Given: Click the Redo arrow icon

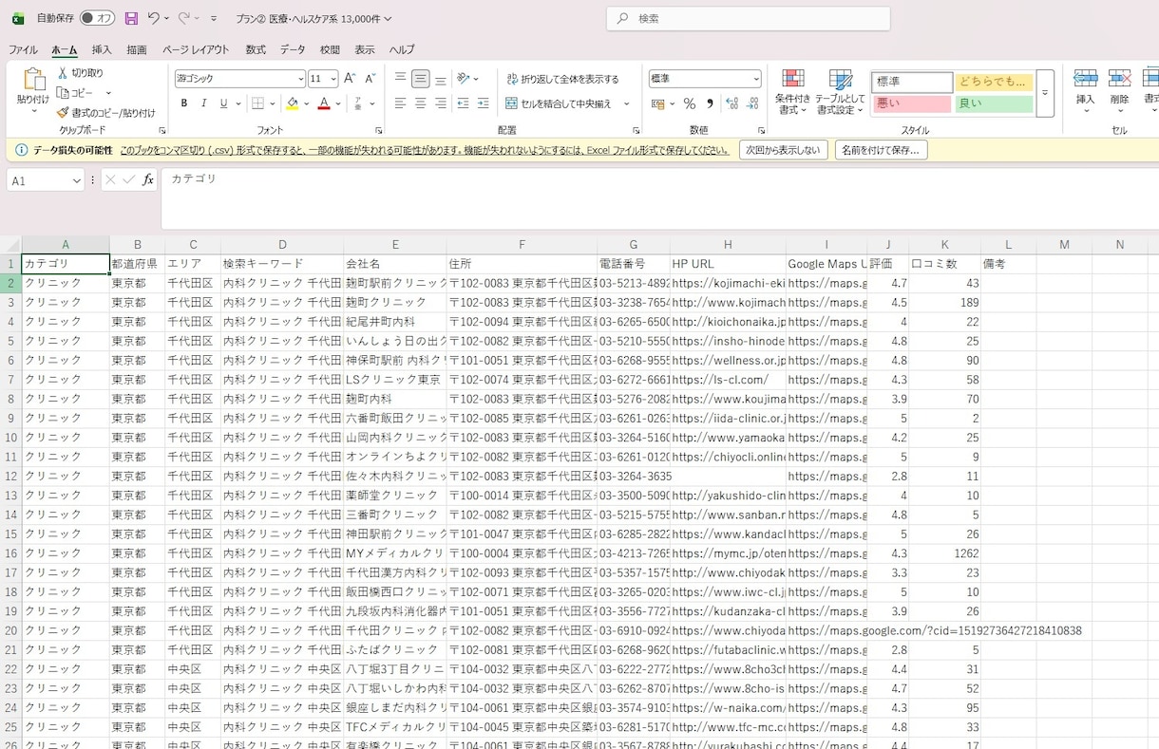Looking at the screenshot, I should pyautogui.click(x=183, y=18).
